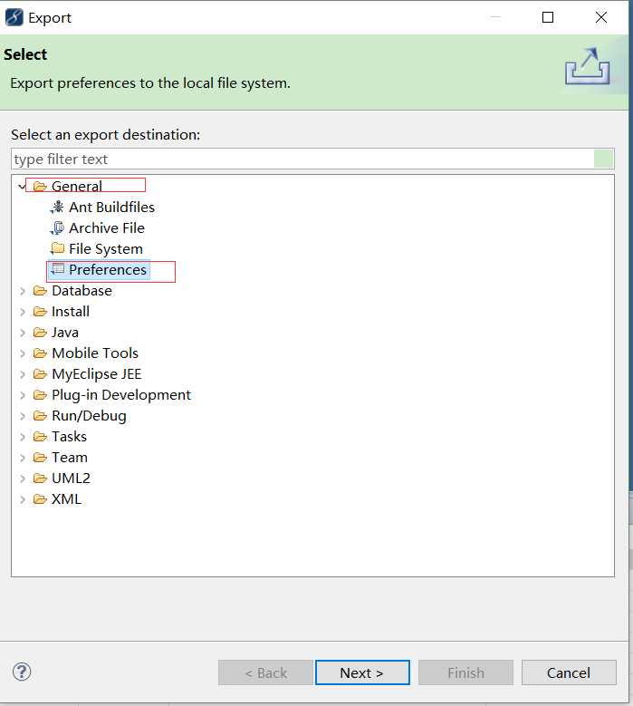Image resolution: width=633 pixels, height=706 pixels.
Task: Click the Next > button
Action: 362,672
